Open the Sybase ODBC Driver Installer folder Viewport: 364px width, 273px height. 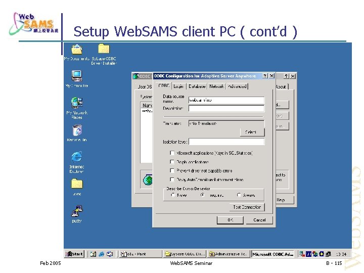104,54
